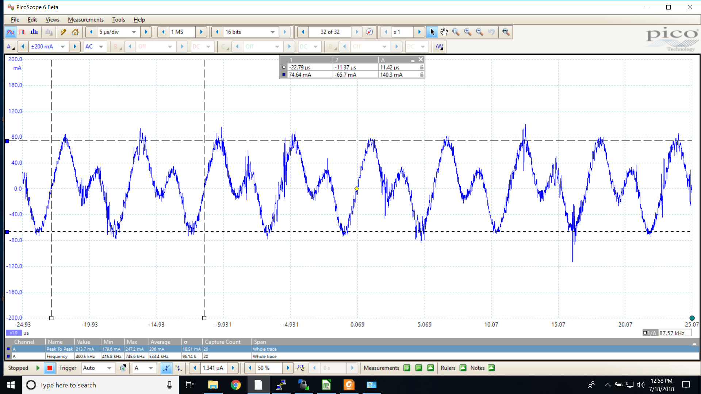Click the Windows Start button
701x394 pixels.
coord(11,385)
